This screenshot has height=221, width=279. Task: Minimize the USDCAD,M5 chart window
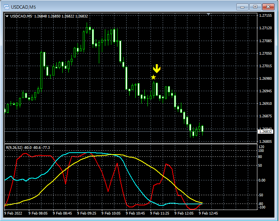[243, 7]
